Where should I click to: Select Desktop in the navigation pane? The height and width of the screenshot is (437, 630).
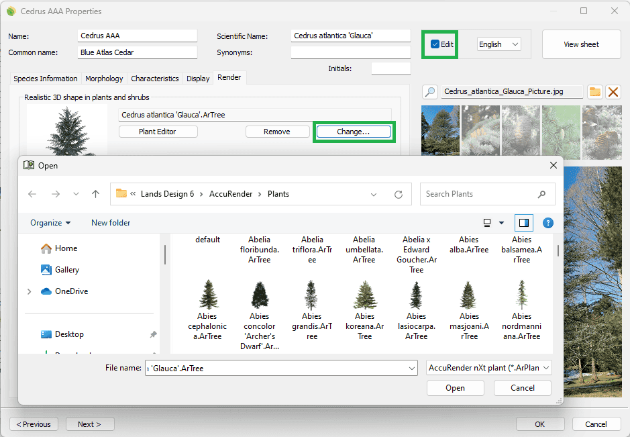(x=62, y=334)
